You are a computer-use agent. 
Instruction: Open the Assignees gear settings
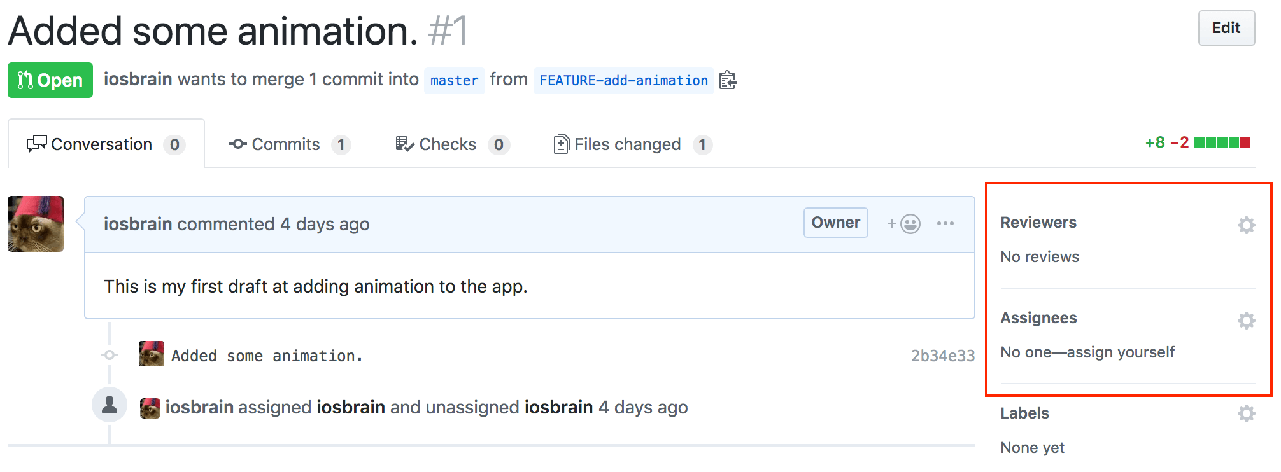[x=1246, y=320]
